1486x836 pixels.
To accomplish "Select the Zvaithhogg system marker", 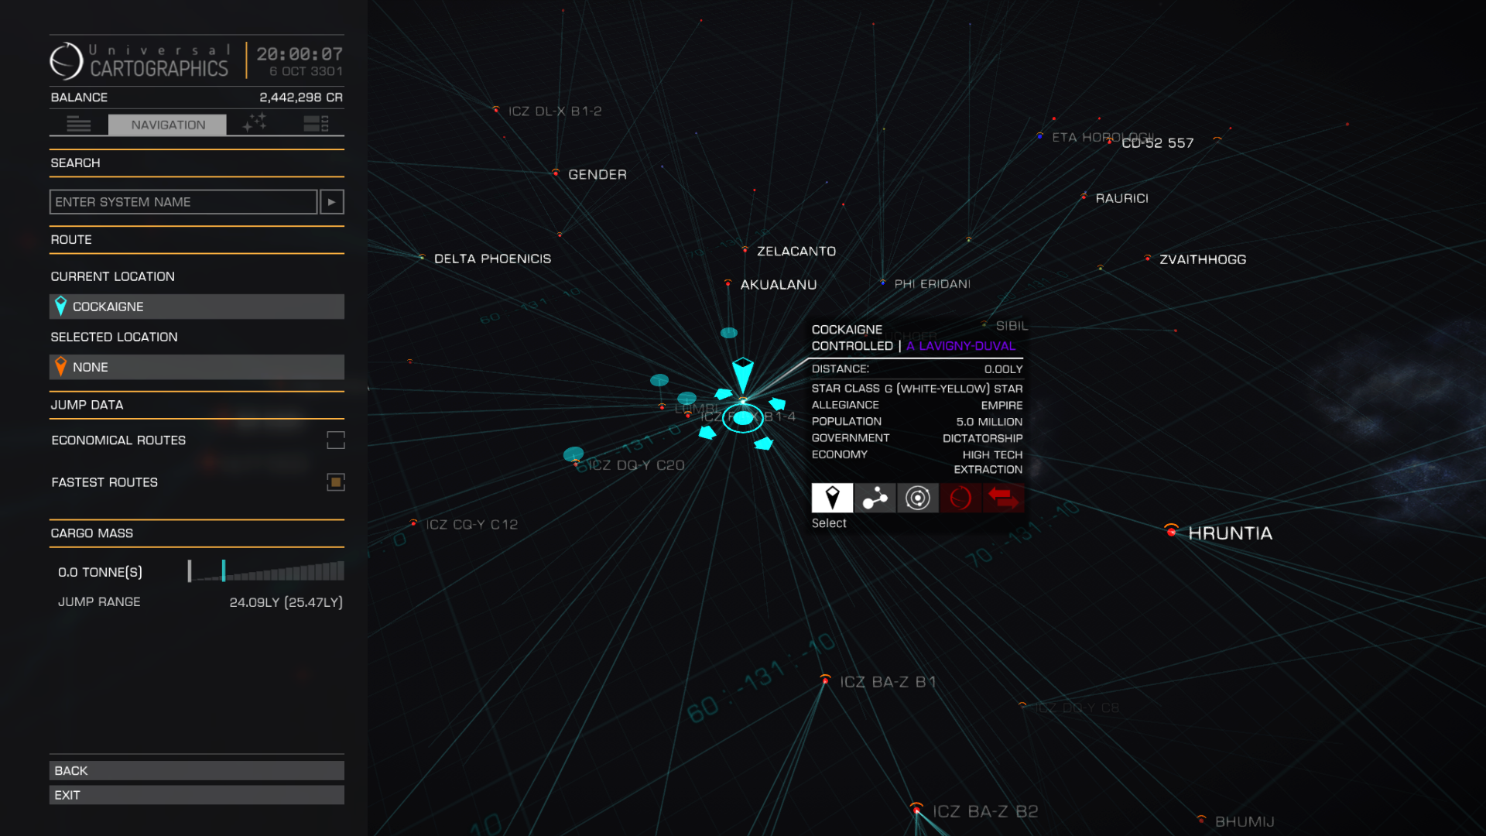I will click(x=1148, y=258).
